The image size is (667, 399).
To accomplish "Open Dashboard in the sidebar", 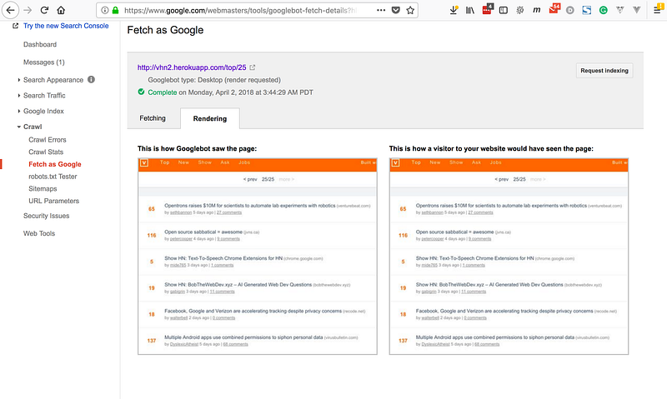I will (x=40, y=45).
